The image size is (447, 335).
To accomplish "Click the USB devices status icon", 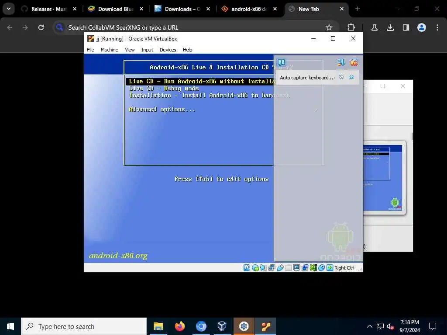I will (x=280, y=268).
